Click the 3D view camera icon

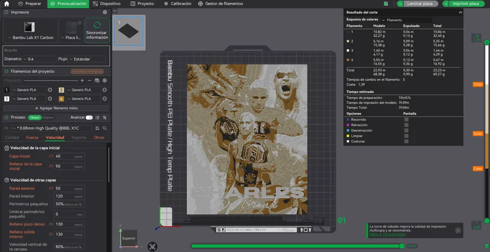[x=152, y=247]
